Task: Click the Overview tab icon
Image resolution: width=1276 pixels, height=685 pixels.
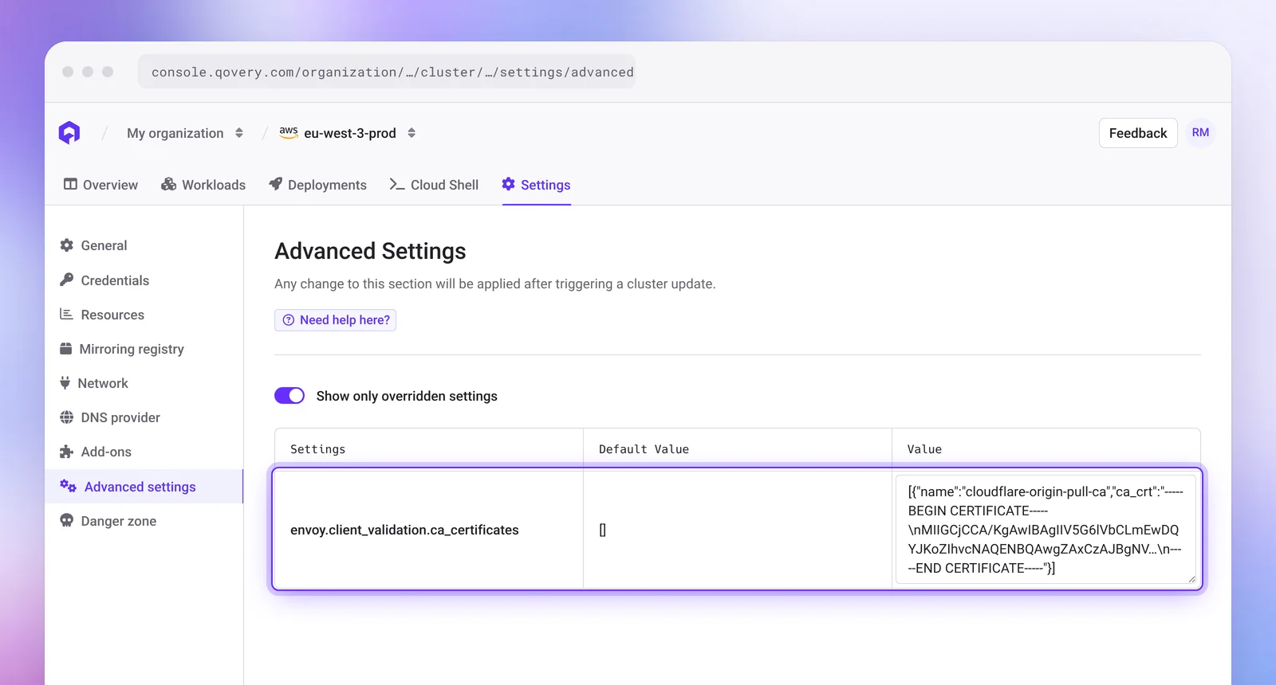Action: [70, 184]
